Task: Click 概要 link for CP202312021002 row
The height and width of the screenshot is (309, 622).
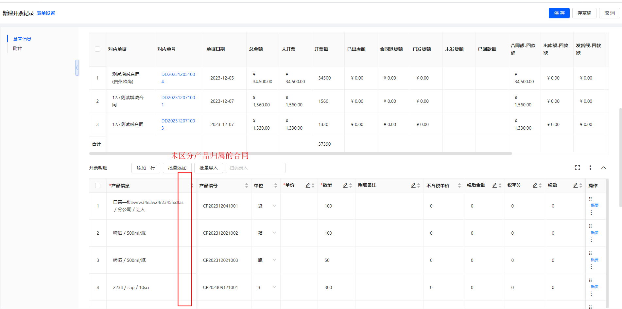Action: (595, 233)
